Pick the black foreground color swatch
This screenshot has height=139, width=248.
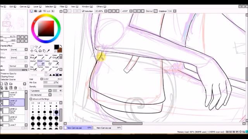click(x=57, y=47)
